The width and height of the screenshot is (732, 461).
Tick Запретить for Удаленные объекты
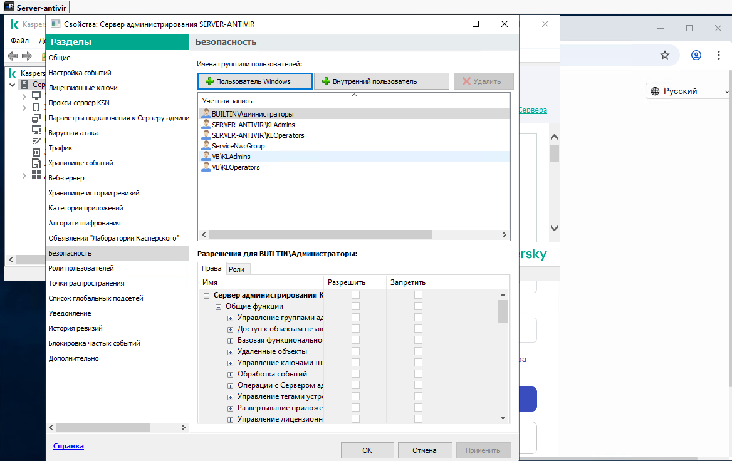(x=418, y=351)
